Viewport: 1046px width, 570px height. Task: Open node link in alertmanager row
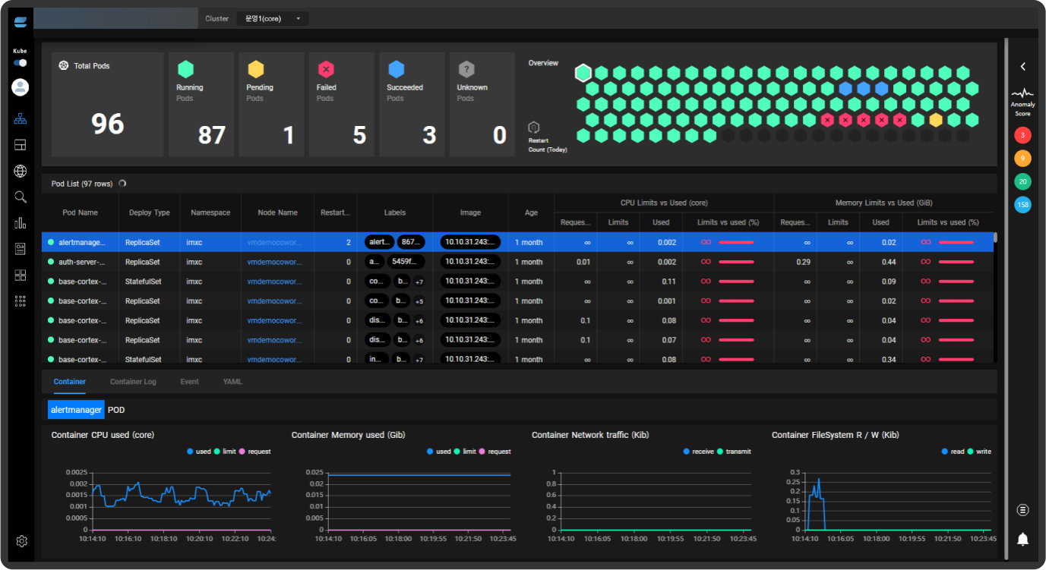point(275,242)
